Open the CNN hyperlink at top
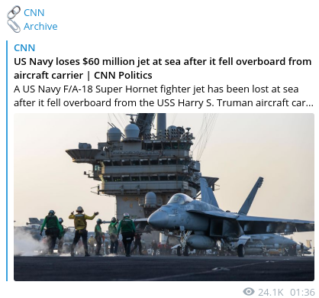The width and height of the screenshot is (319, 298). point(34,12)
